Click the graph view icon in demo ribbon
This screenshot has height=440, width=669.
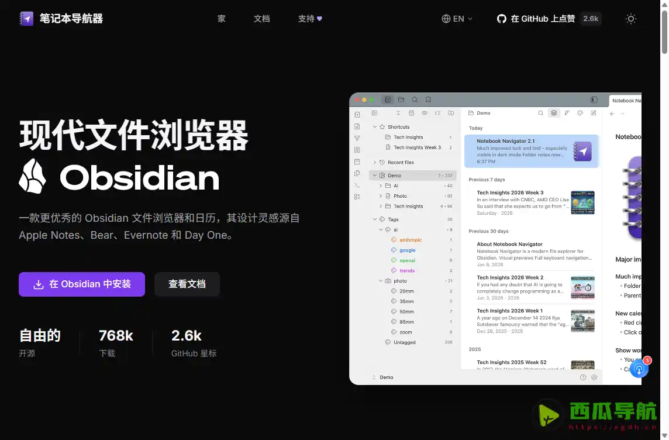tap(357, 138)
